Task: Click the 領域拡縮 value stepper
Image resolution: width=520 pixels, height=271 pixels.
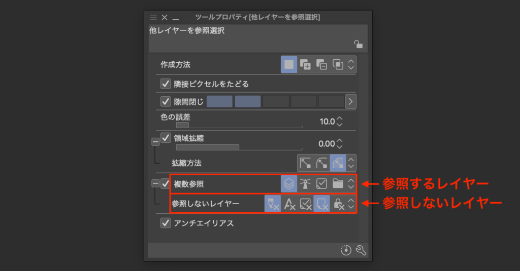Action: coord(340,144)
